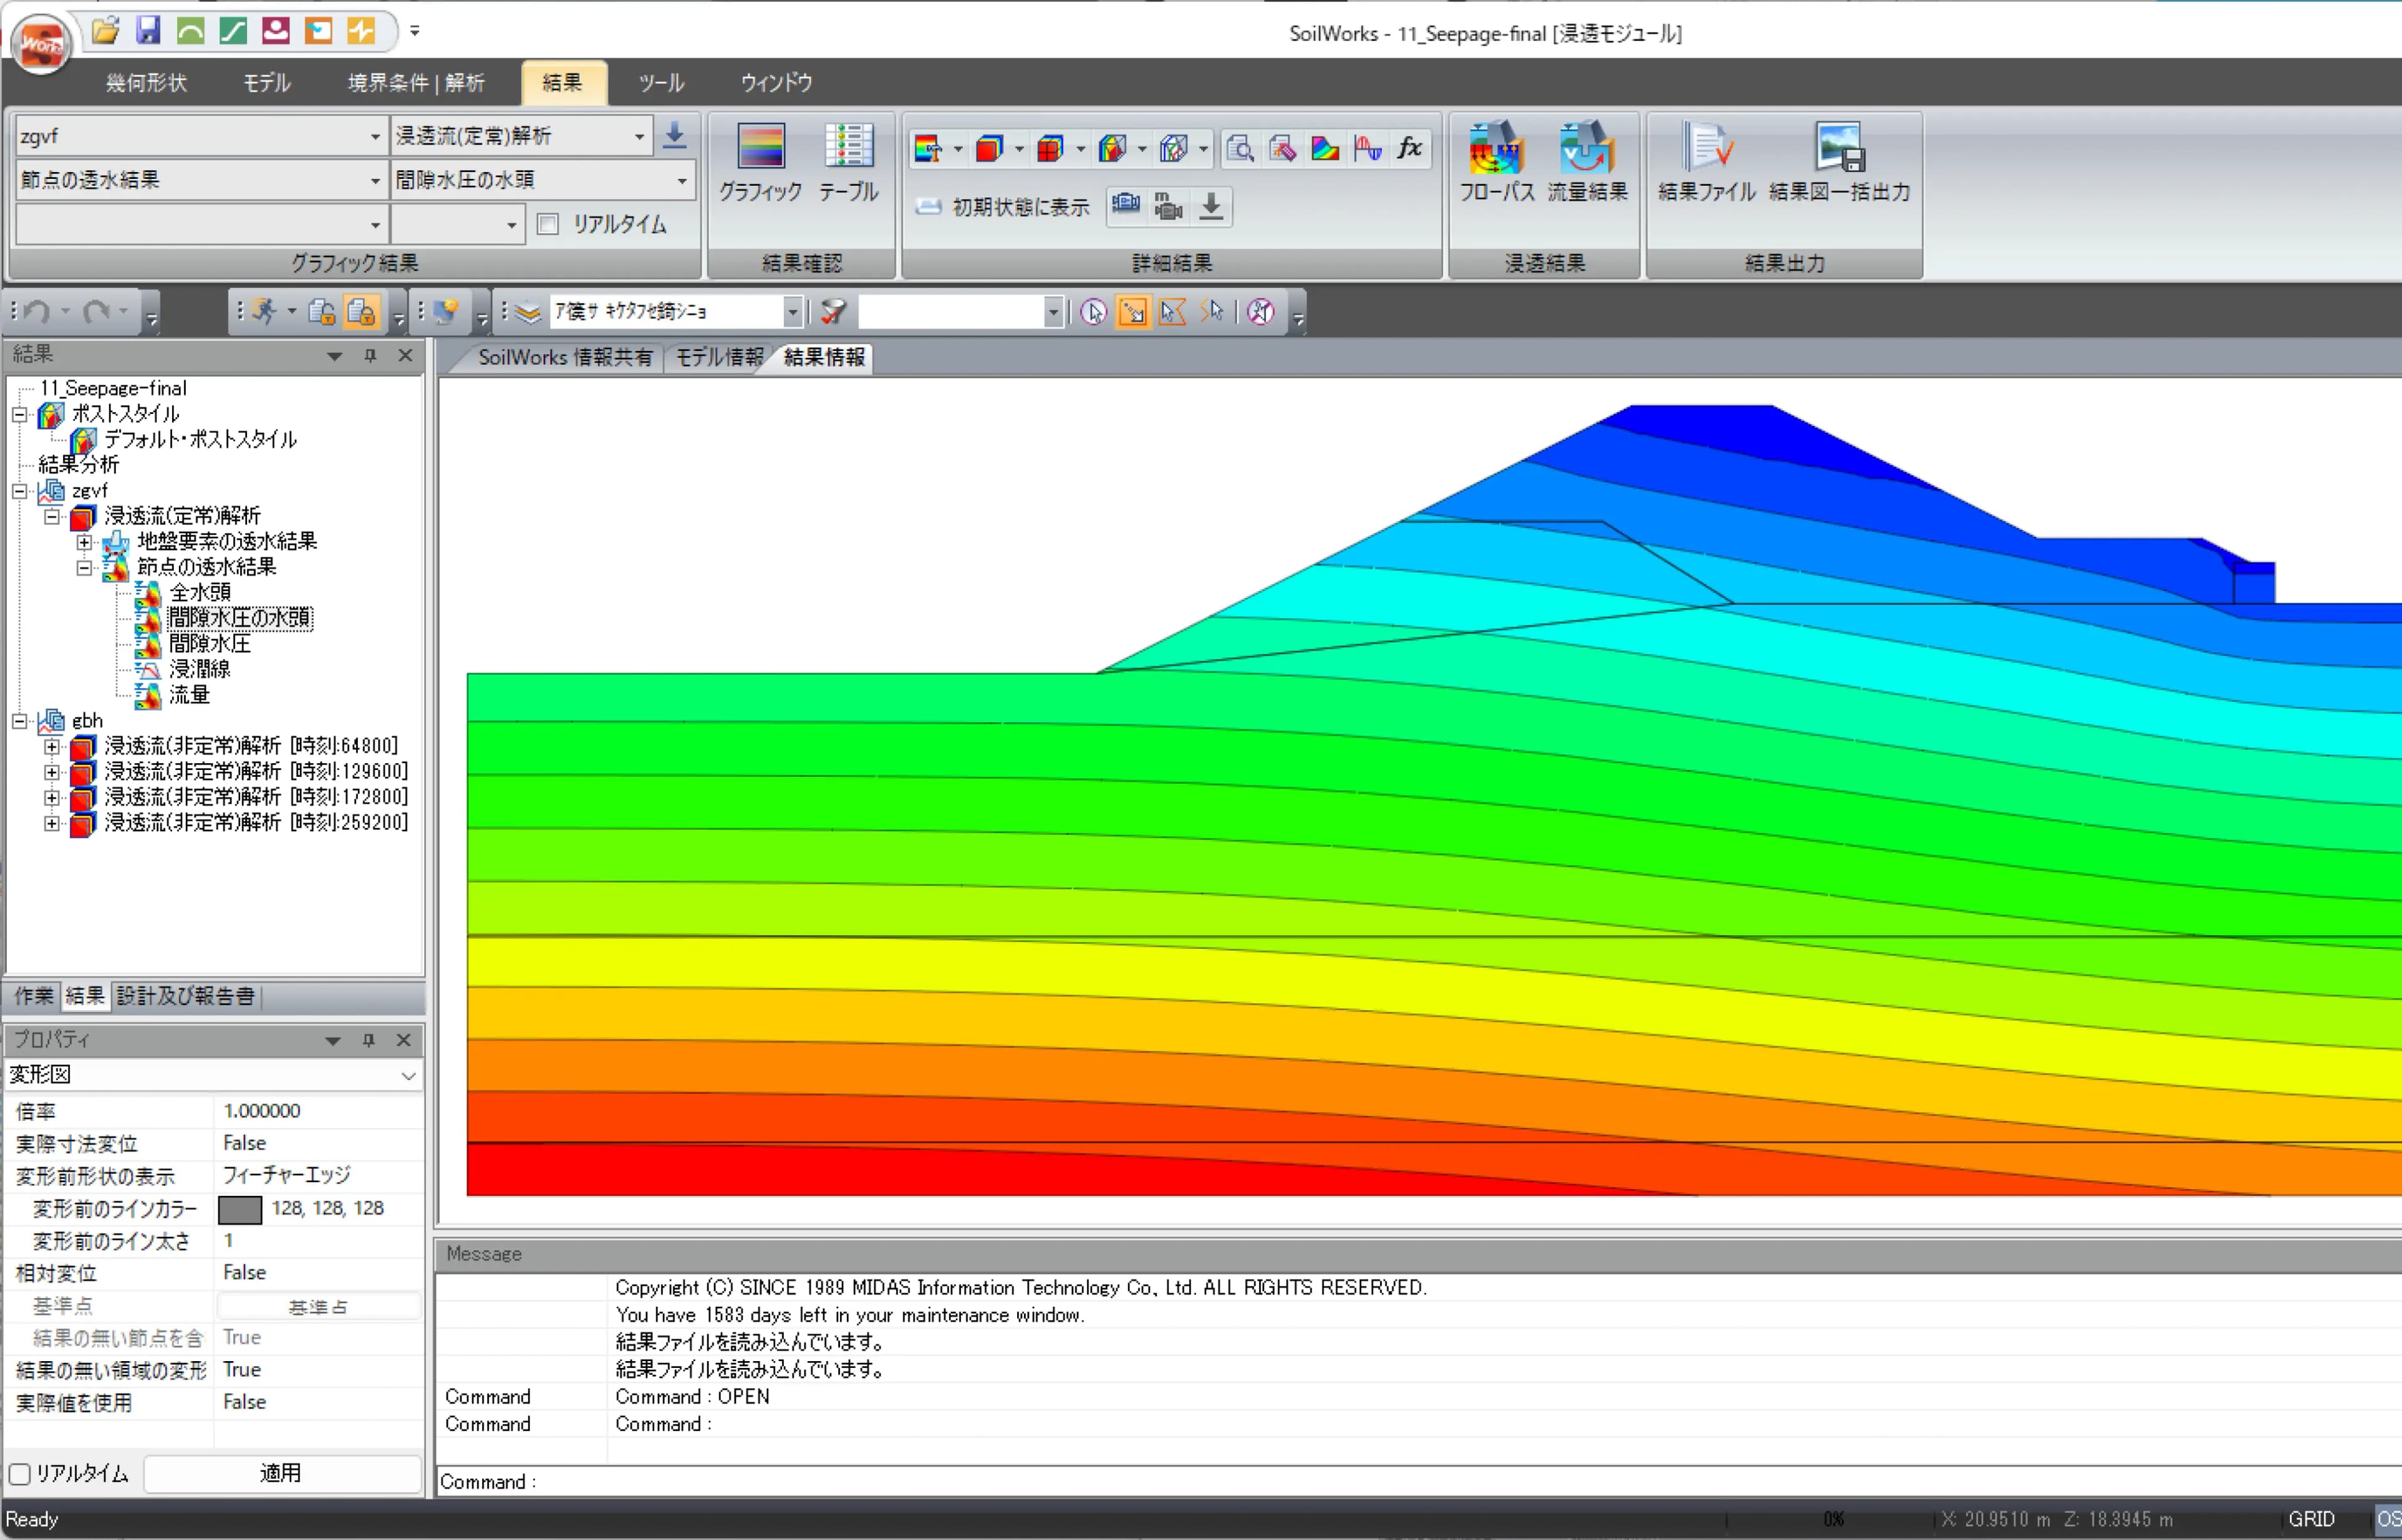2402x1540 pixels.
Task: Click the fx formula result icon
Action: [1409, 148]
